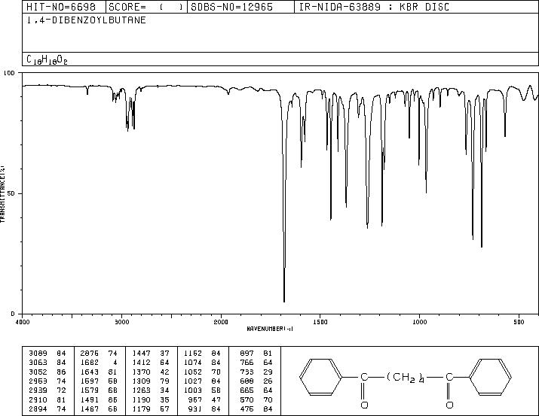539x416 pixels.
Task: Click peak table entry 2910
Action: [x=38, y=399]
